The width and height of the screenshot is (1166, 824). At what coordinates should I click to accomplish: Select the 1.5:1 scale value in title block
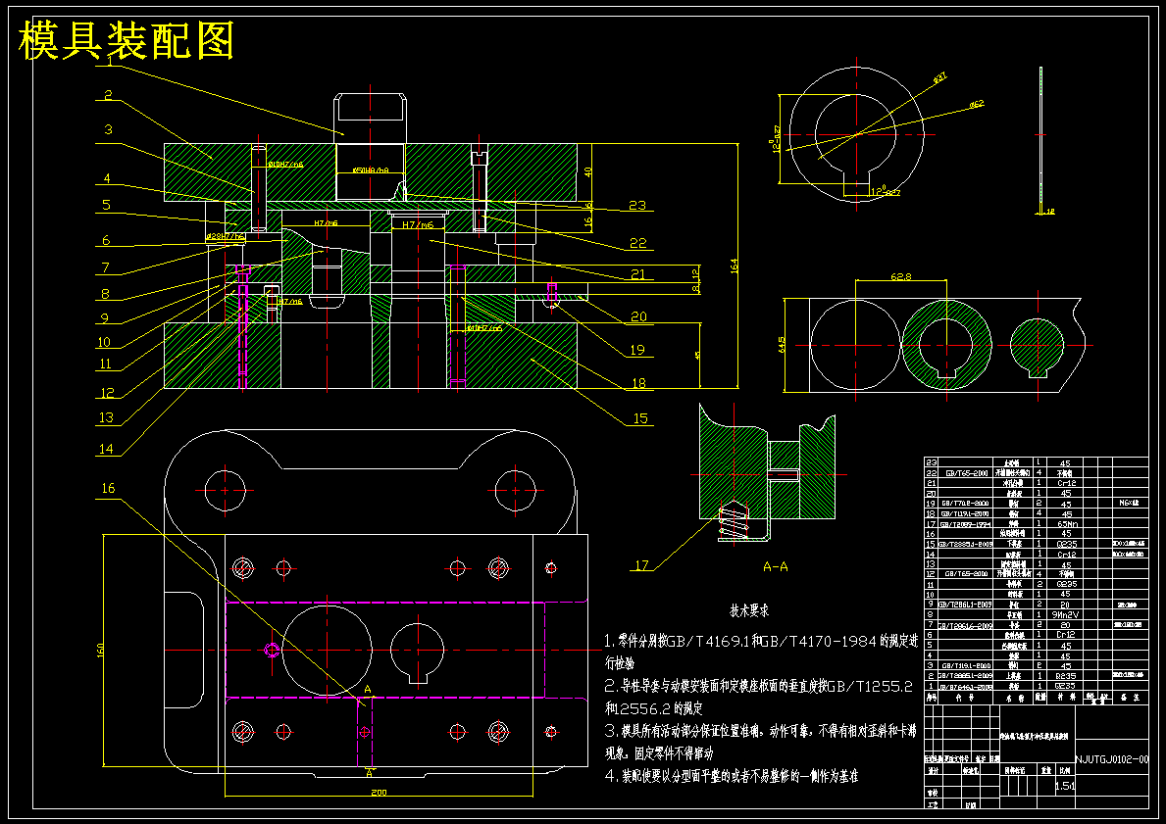[x=1065, y=786]
